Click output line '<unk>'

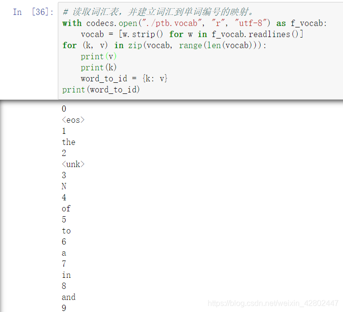pyautogui.click(x=73, y=164)
